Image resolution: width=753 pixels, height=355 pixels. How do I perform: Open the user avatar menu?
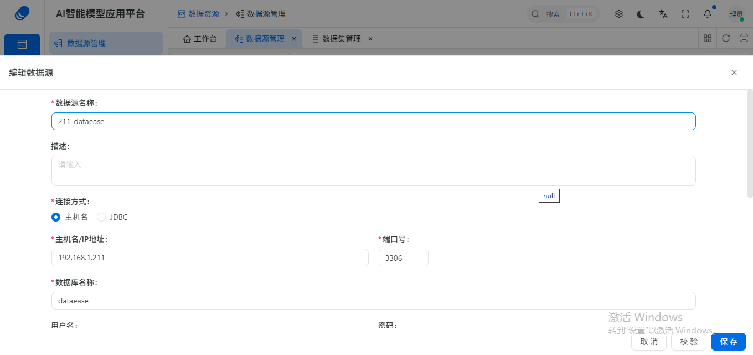coord(736,14)
